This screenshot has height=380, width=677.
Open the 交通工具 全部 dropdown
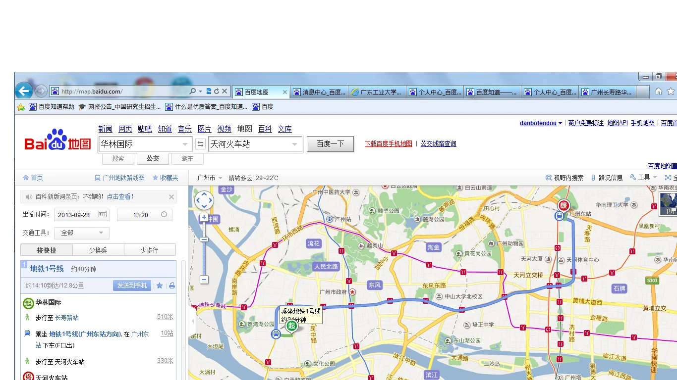point(82,233)
